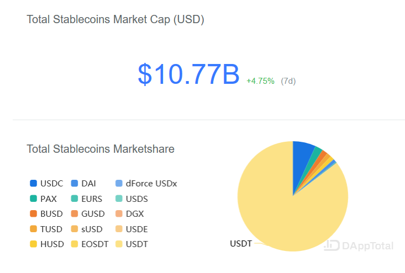The width and height of the screenshot is (405, 273).
Task: Toggle the DAI legend entry
Action: point(83,183)
